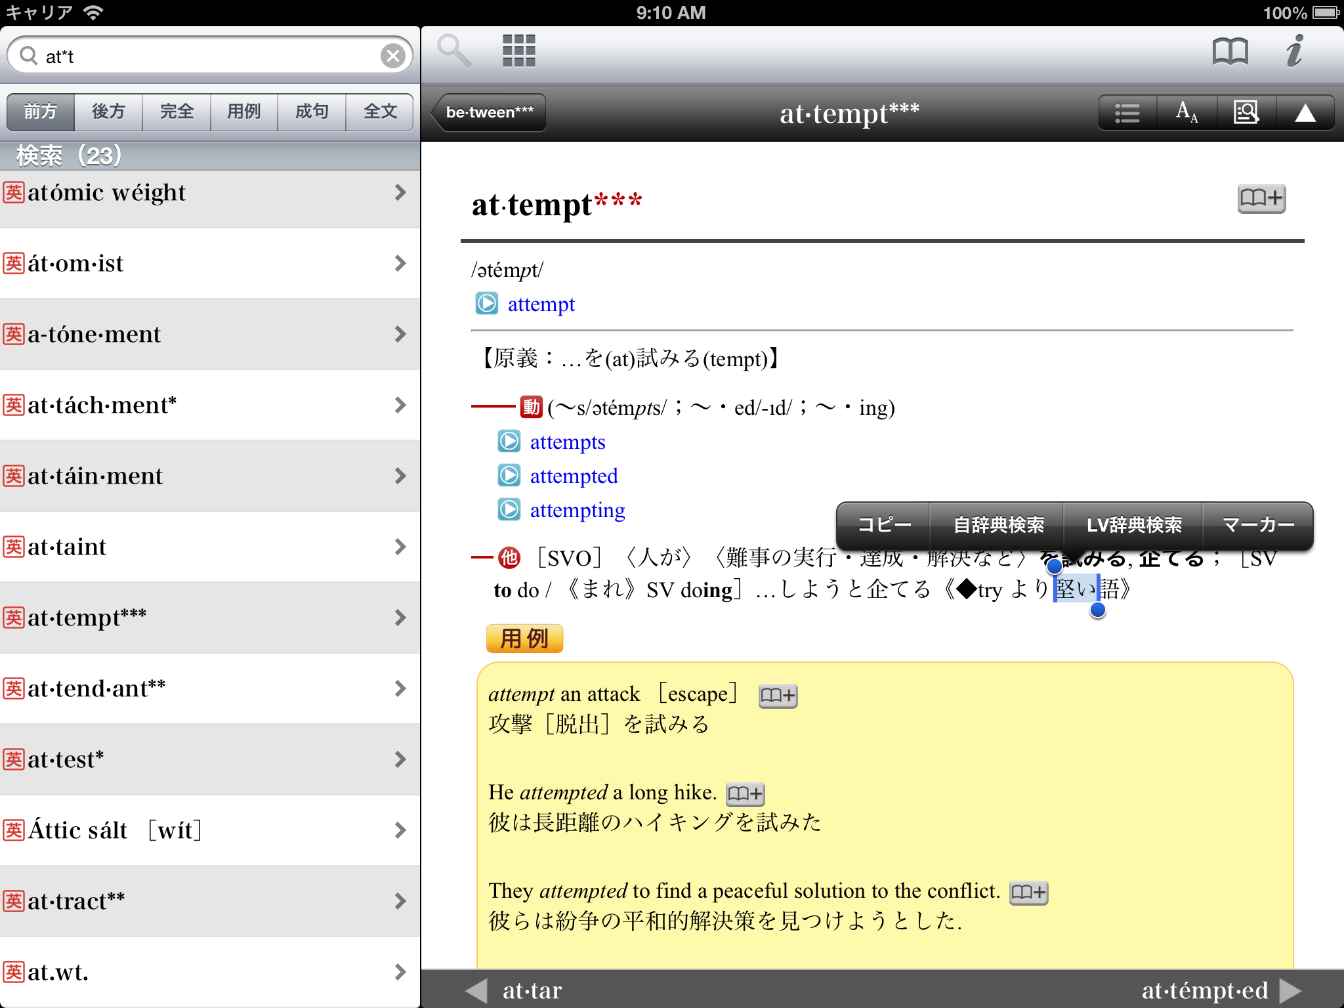Play pronunciation of 'attempted'

click(509, 476)
